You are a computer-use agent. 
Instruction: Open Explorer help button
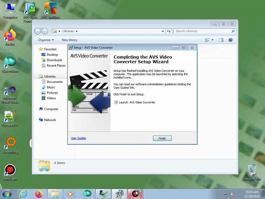coord(231,40)
